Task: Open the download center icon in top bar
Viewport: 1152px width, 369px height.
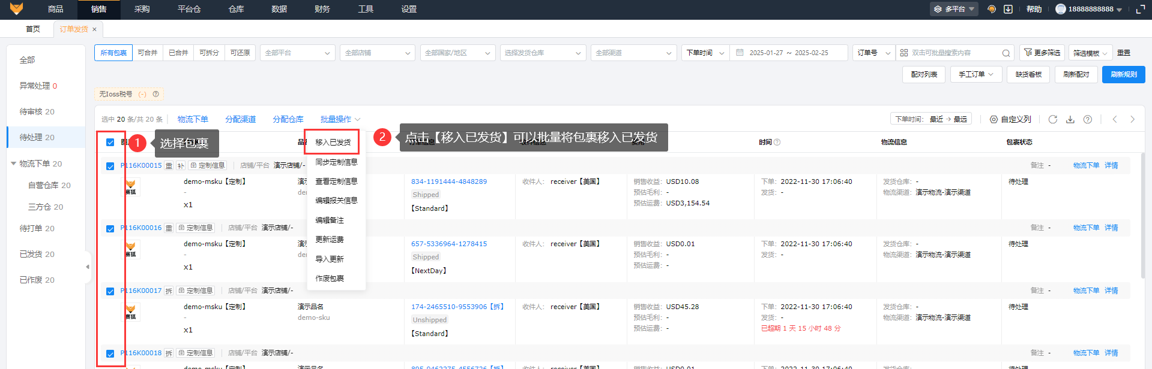Action: coord(1009,9)
